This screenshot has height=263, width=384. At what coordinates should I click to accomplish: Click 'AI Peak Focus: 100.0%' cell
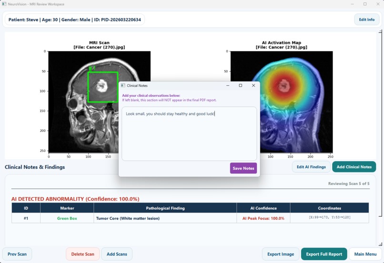[263, 218]
